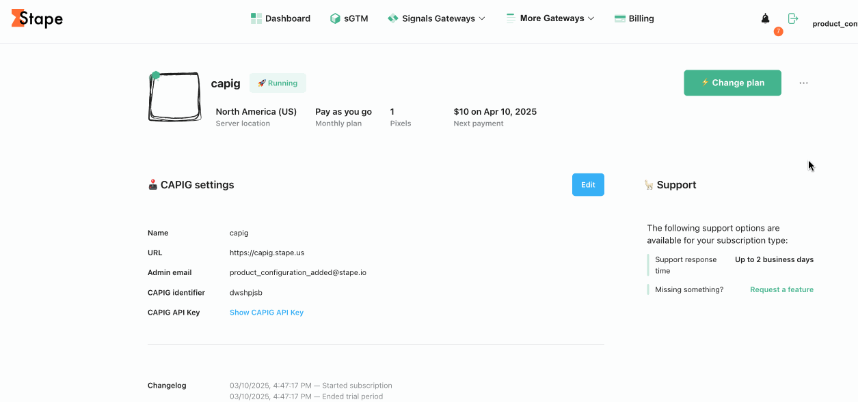858x402 pixels.
Task: Open the product_con account menu
Action: pos(835,24)
